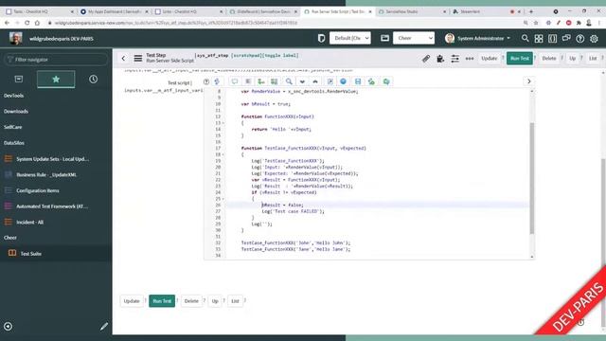Click the edit favorites pencil icon

[x=104, y=327]
